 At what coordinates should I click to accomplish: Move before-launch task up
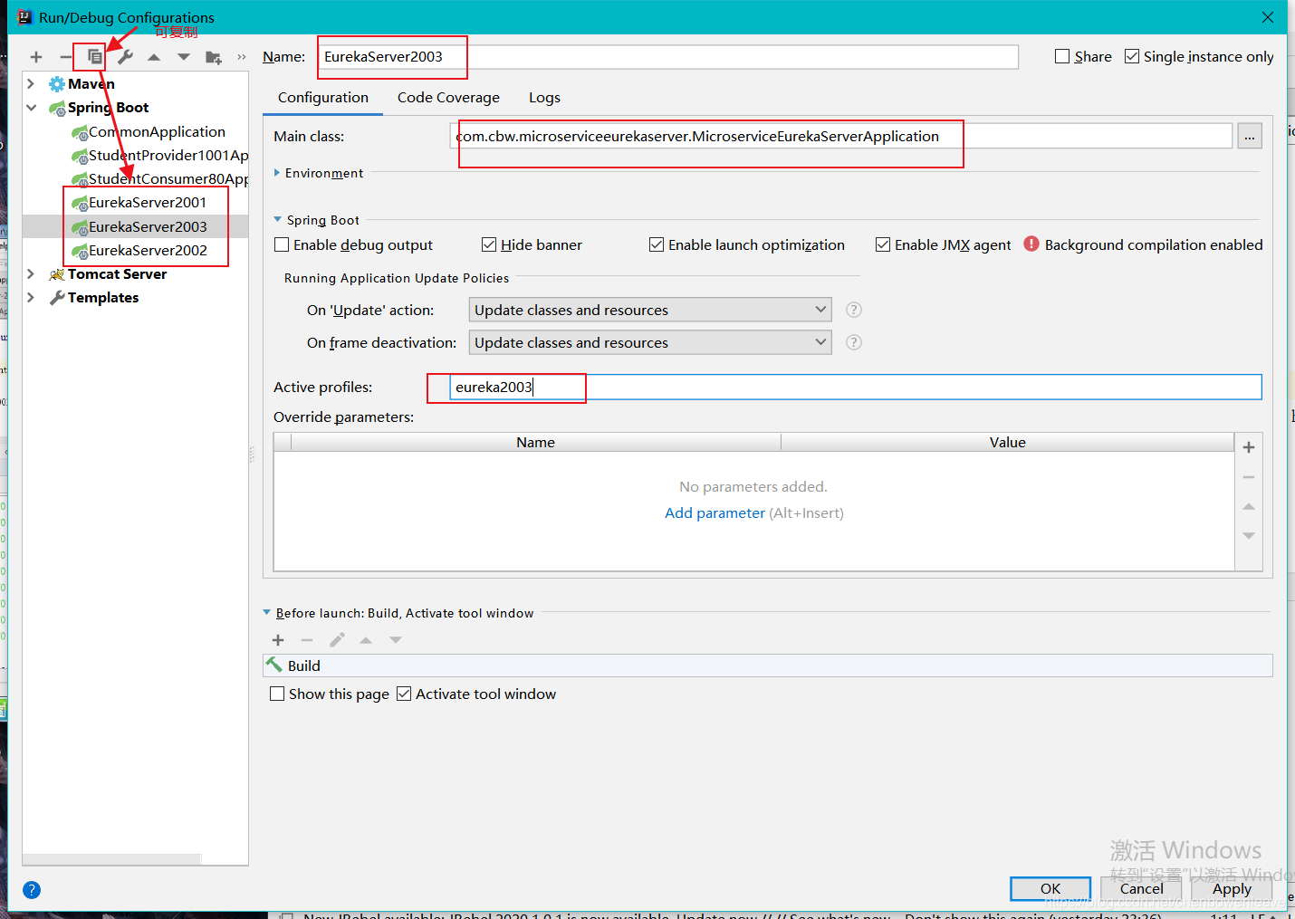pos(366,640)
